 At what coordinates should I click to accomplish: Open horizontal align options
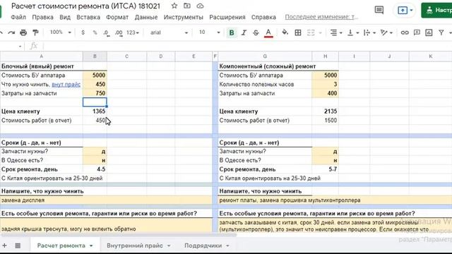336,32
